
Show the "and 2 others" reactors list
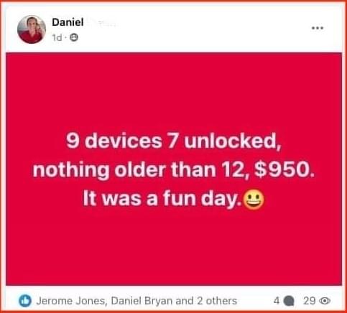click(x=206, y=301)
